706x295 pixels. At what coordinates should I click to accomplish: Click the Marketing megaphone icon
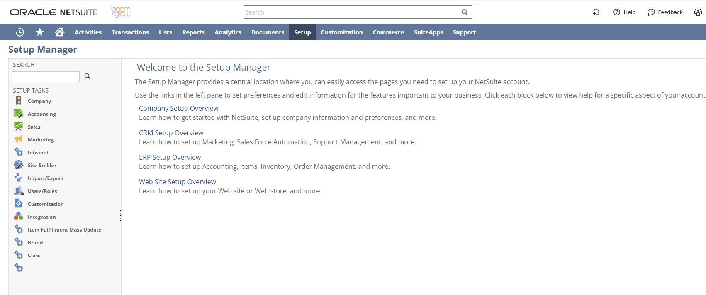pyautogui.click(x=19, y=139)
